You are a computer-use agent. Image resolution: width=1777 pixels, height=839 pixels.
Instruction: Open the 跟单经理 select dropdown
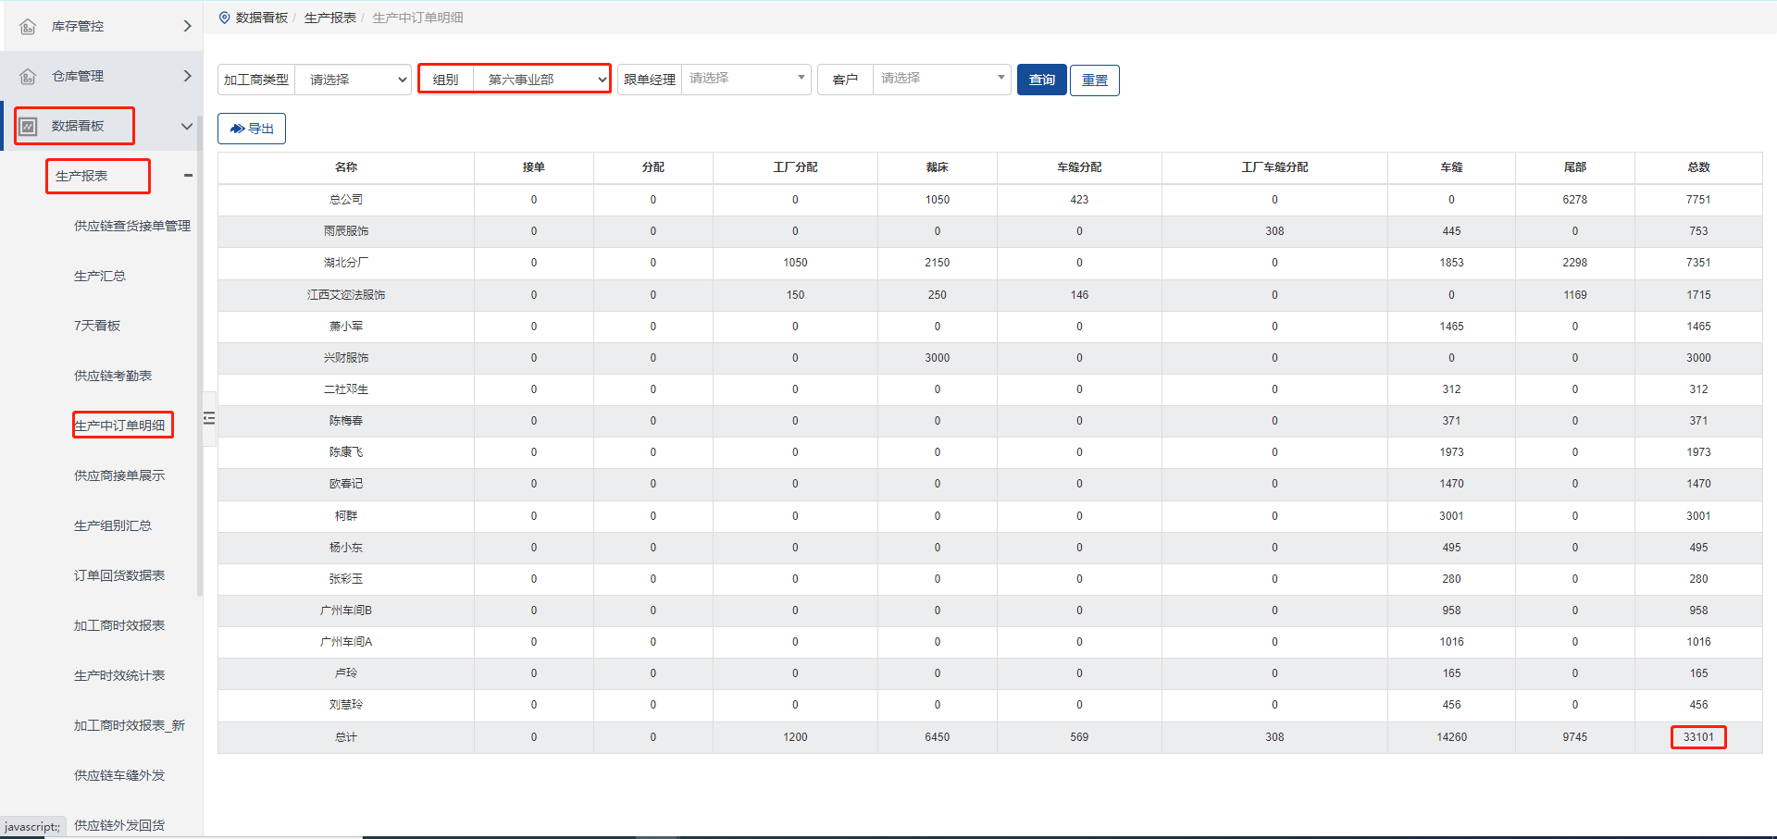[746, 79]
